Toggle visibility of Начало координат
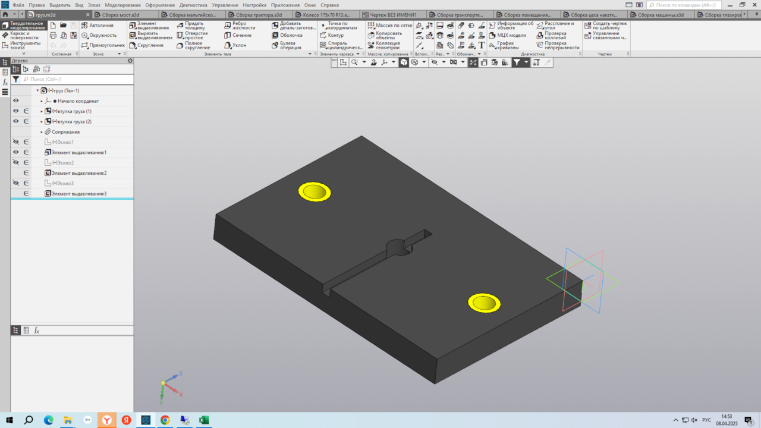Image resolution: width=761 pixels, height=428 pixels. tap(16, 101)
